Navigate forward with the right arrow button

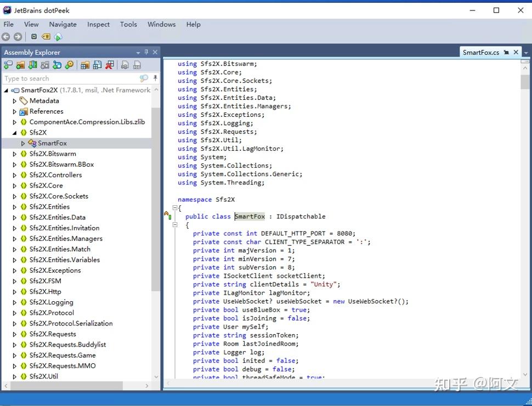point(18,37)
